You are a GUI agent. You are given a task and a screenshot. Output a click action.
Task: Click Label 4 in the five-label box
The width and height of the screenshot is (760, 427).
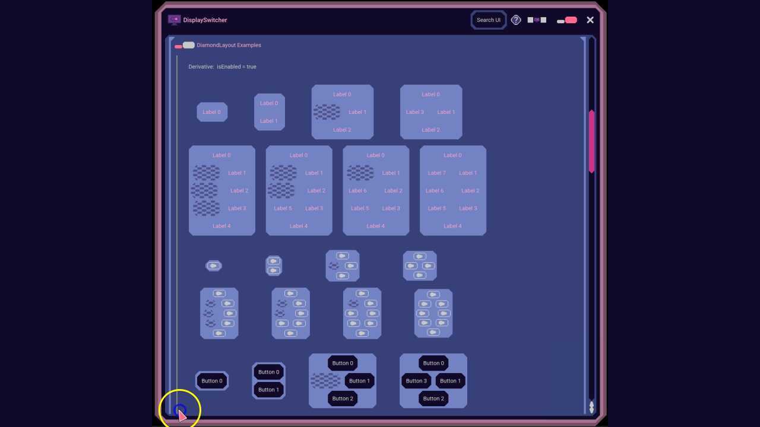pos(221,226)
